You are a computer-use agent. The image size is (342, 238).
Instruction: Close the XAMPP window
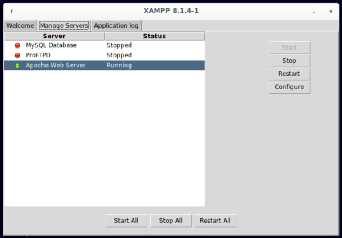[331, 11]
